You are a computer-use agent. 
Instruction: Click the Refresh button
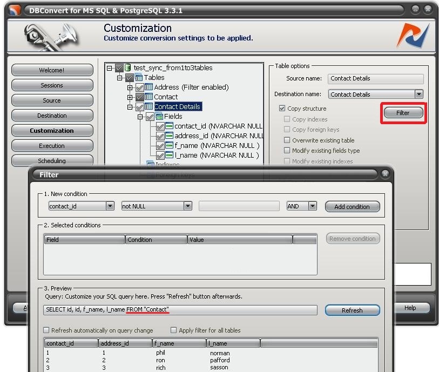(352, 310)
